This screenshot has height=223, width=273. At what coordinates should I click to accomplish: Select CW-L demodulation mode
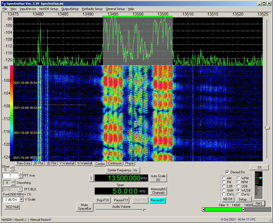pyautogui.click(x=224, y=194)
